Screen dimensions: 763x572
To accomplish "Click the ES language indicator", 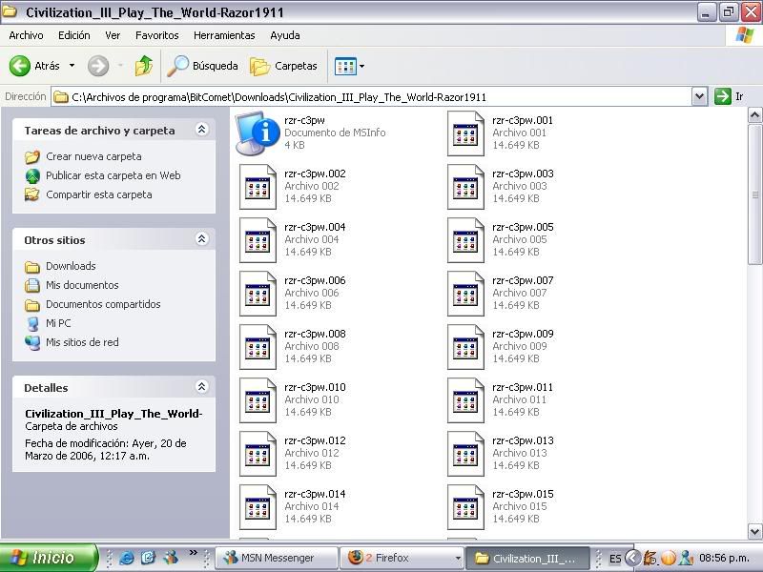I will tap(614, 559).
